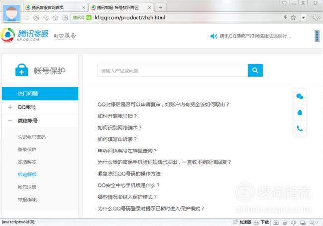Click the speaker announcement icon

pyautogui.click(x=214, y=36)
